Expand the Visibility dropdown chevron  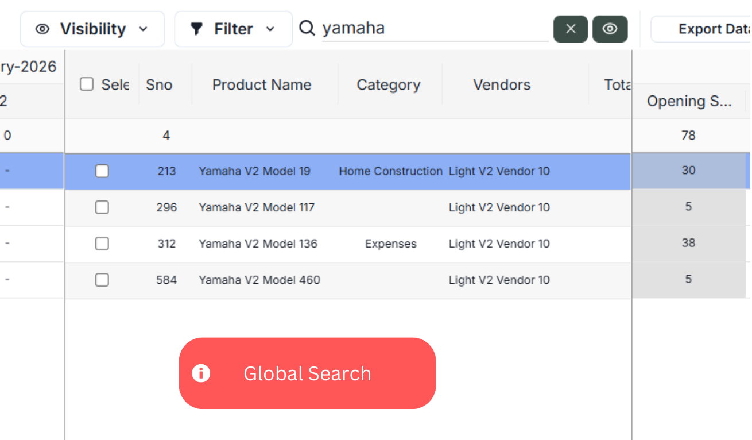tap(144, 29)
